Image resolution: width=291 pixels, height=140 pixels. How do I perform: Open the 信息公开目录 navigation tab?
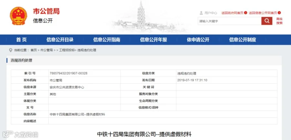[60, 39]
